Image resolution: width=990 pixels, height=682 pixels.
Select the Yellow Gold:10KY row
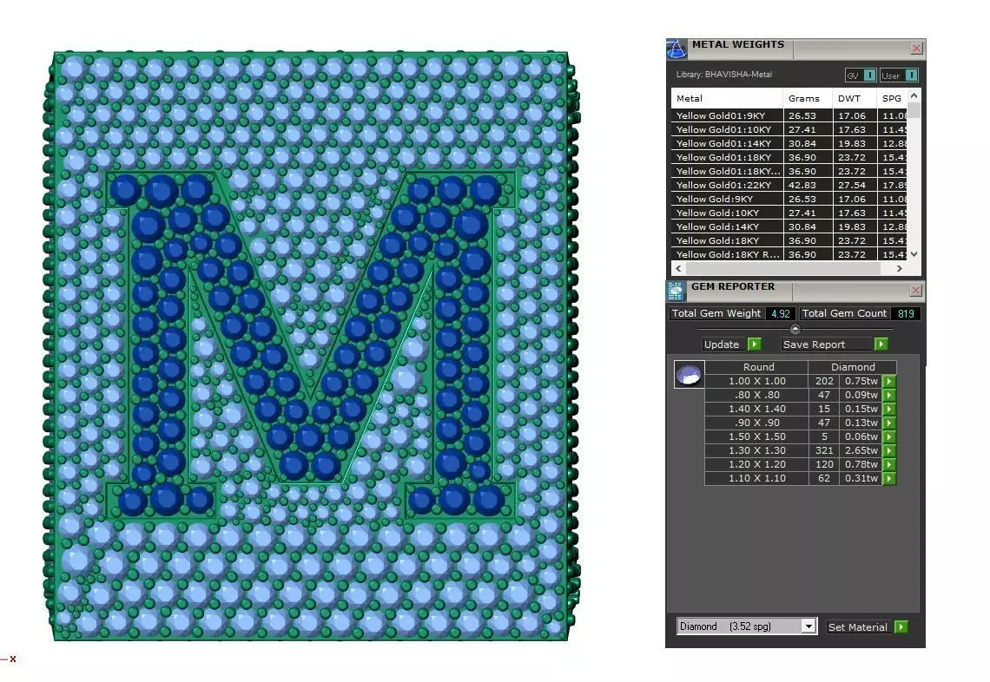(789, 213)
